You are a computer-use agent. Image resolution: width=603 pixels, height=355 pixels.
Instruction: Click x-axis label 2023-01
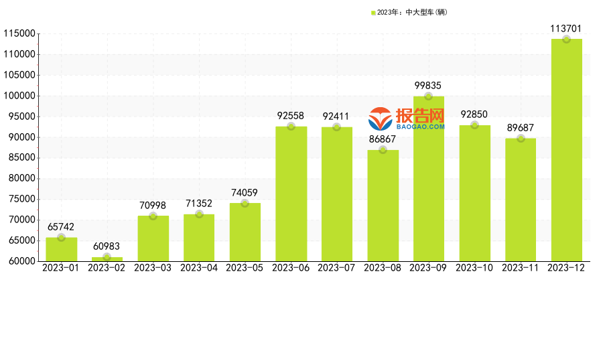pos(61,268)
